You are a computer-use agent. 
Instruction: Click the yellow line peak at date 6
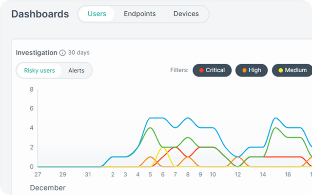coord(163,147)
